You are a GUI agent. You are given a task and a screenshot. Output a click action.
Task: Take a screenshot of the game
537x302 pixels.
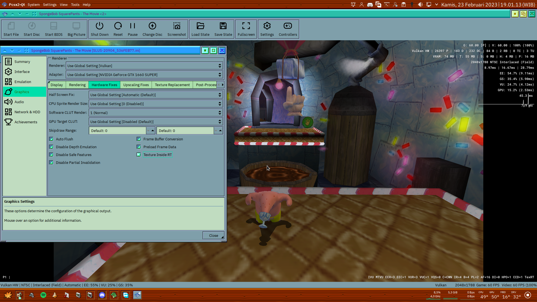[x=176, y=29]
